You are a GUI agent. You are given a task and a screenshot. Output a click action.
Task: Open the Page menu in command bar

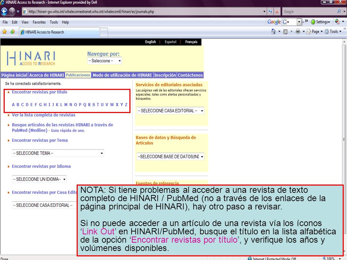pos(315,32)
